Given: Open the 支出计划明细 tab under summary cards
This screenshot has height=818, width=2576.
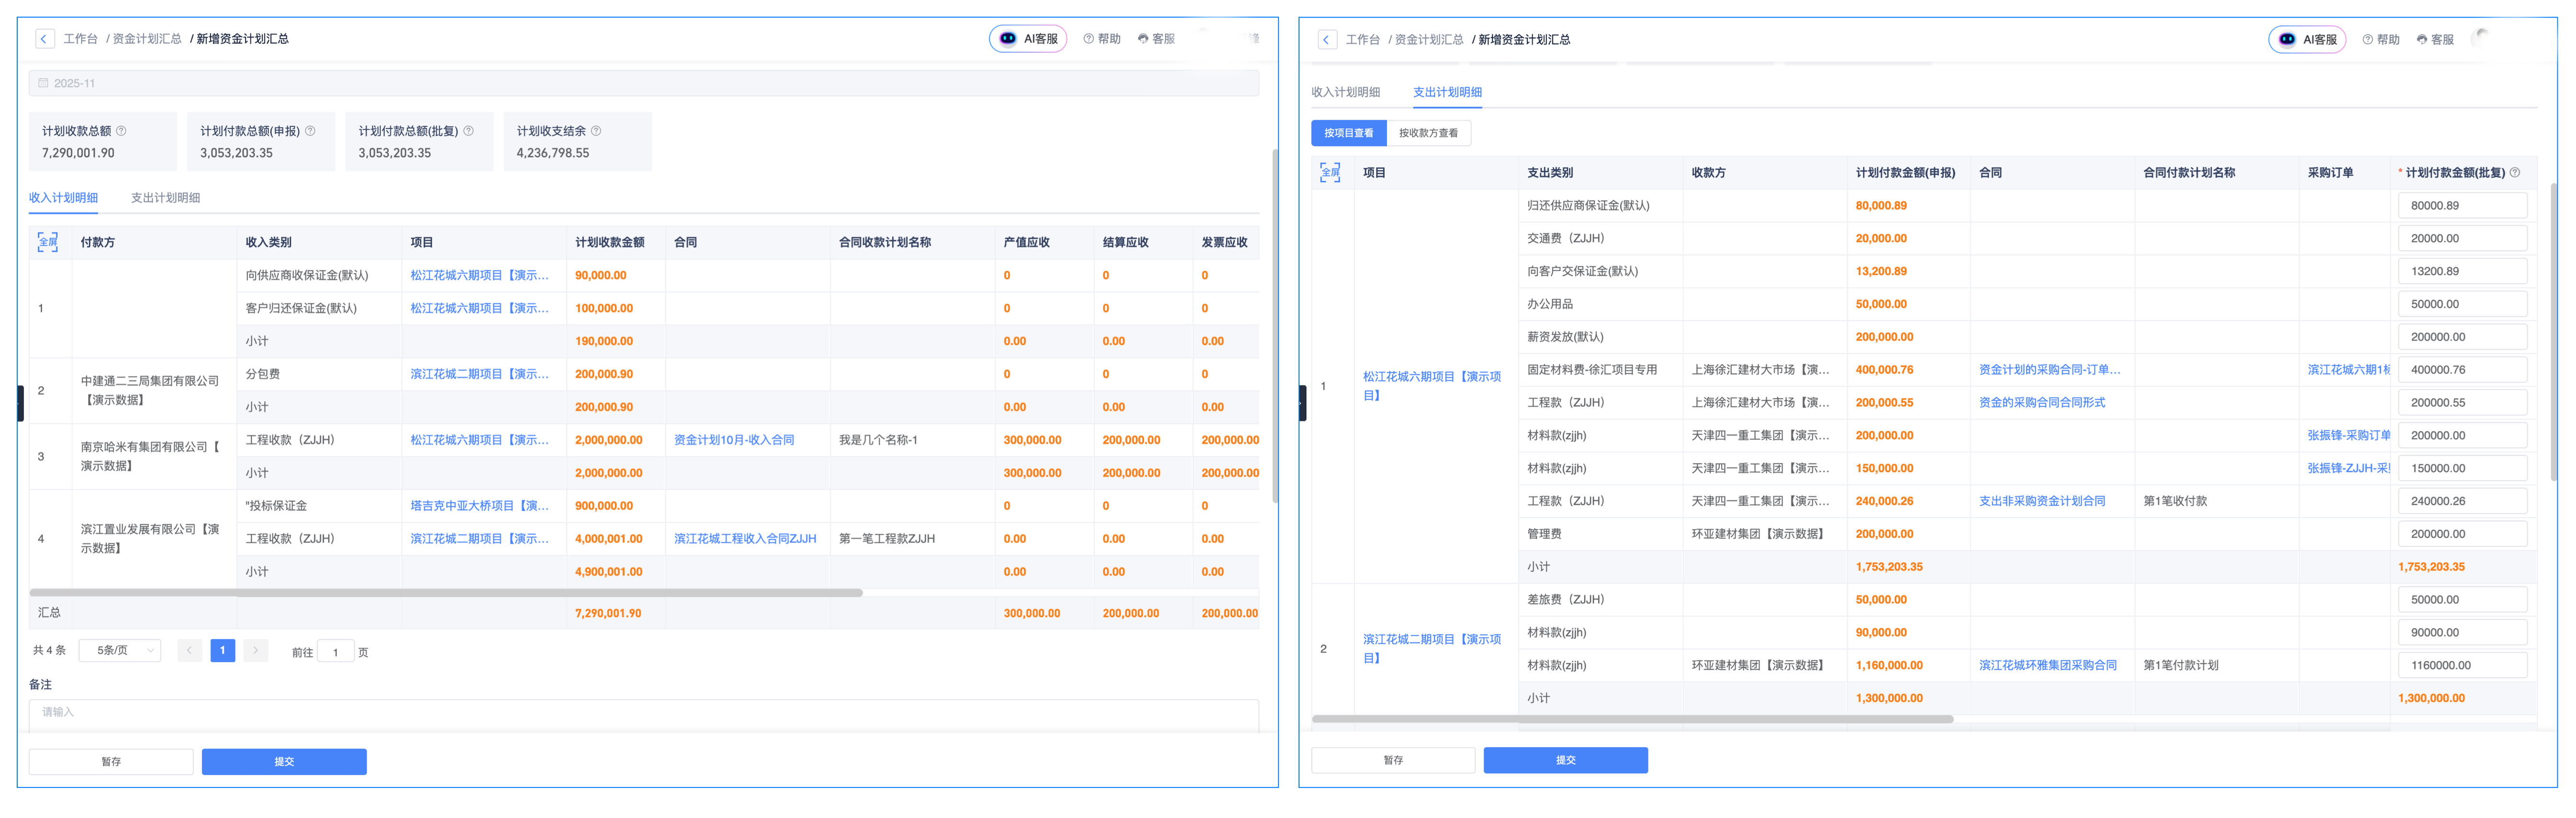Looking at the screenshot, I should [165, 198].
